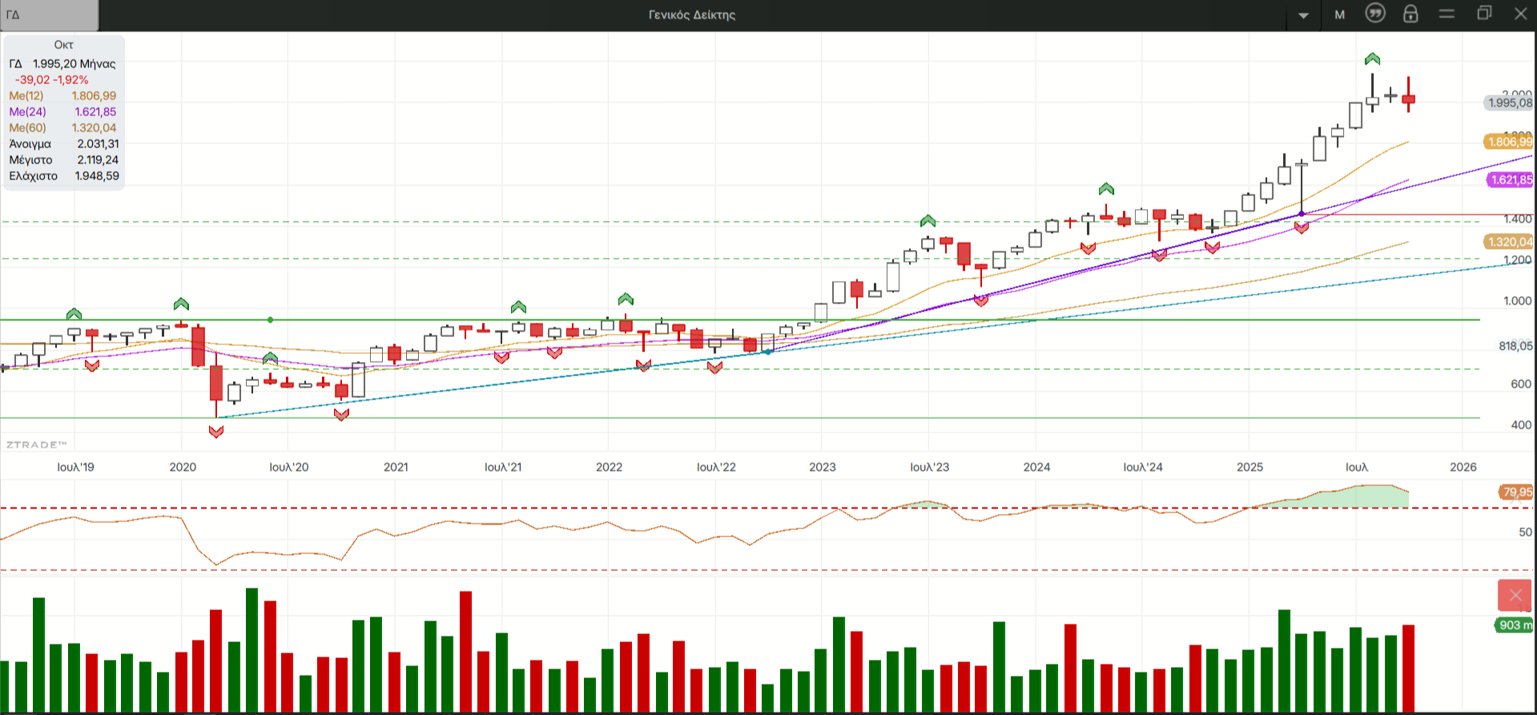Viewport: 1537px width, 715px height.
Task: Click the restore window icon
Action: (x=1484, y=14)
